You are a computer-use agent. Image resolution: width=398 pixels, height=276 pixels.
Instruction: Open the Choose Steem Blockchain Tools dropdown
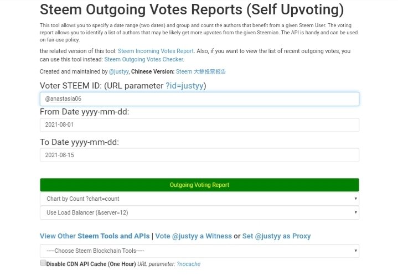[199, 251]
